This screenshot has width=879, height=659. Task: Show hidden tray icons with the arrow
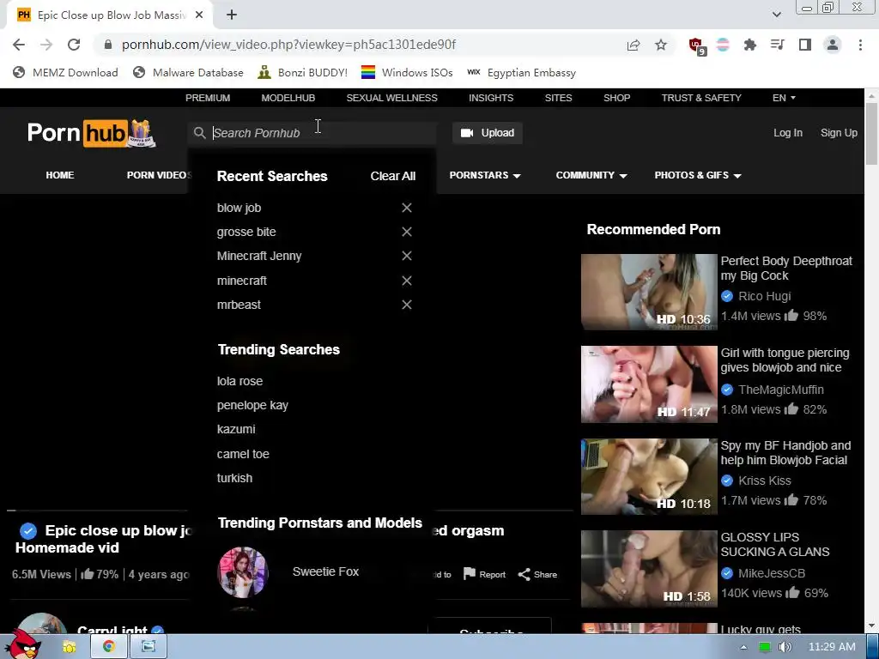[x=743, y=647]
